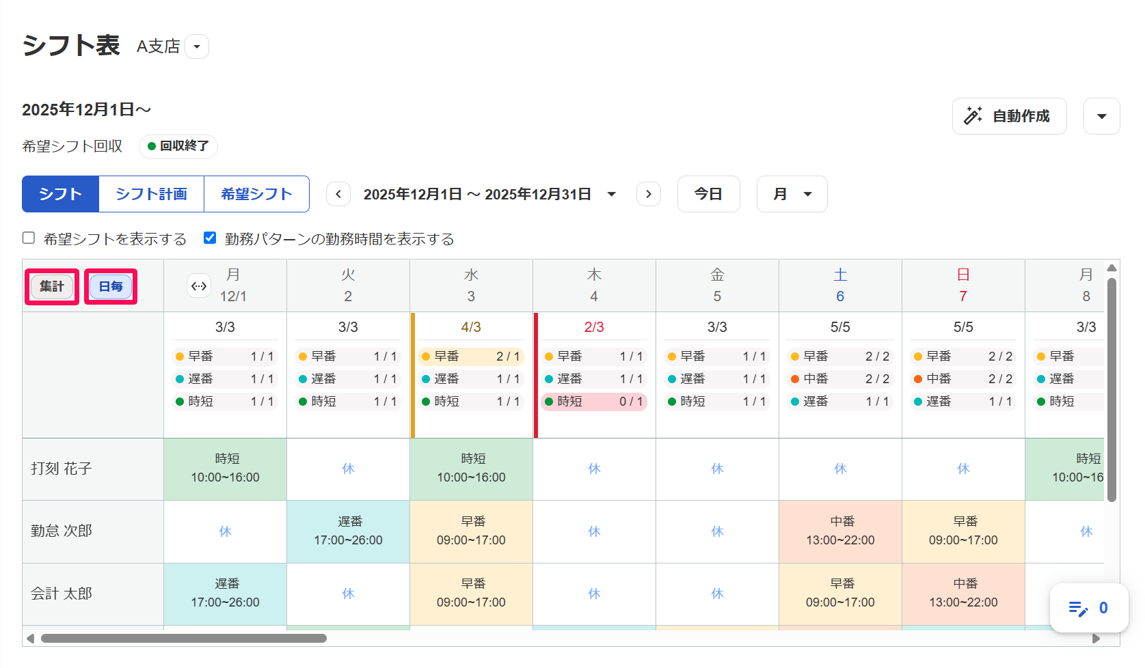Click 遅番 1/1 row on Sunday

[x=963, y=402]
